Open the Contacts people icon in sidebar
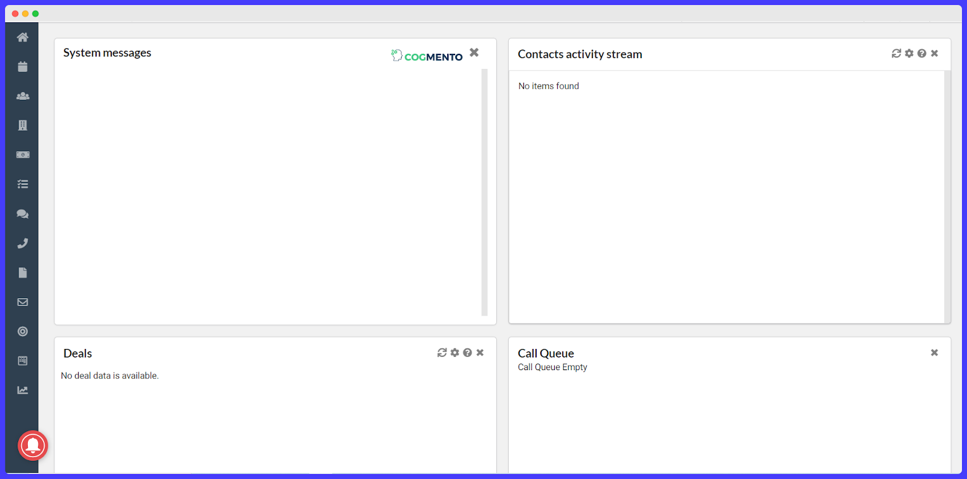The height and width of the screenshot is (479, 967). point(22,96)
